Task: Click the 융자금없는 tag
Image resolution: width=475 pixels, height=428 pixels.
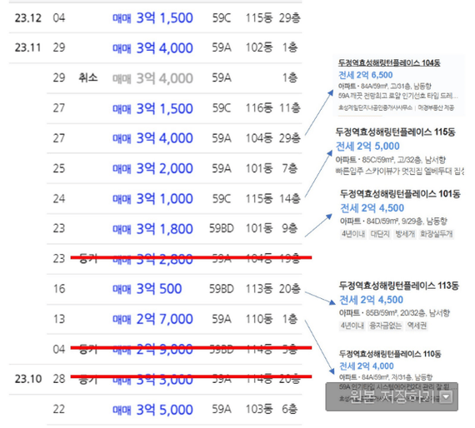Action: pos(385,326)
